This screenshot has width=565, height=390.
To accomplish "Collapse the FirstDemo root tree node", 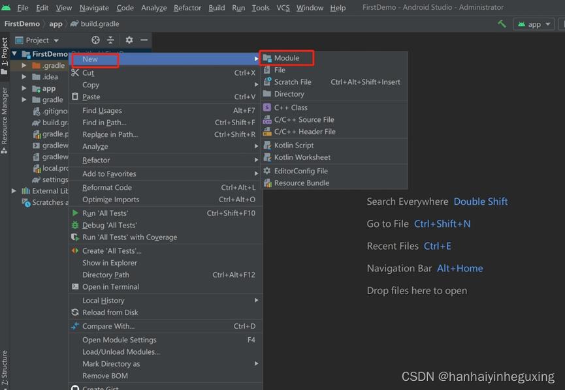I will pos(14,54).
